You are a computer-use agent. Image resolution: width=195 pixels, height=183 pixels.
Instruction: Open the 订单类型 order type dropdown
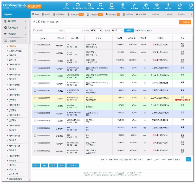[x=117, y=30]
